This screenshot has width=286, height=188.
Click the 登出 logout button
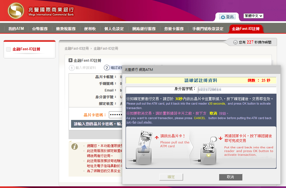227,17
